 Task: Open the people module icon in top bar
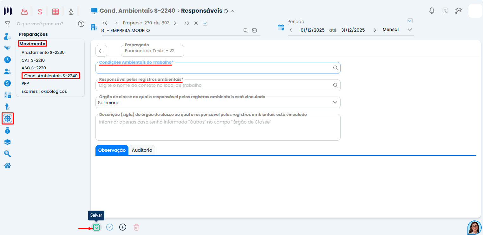tap(24, 12)
